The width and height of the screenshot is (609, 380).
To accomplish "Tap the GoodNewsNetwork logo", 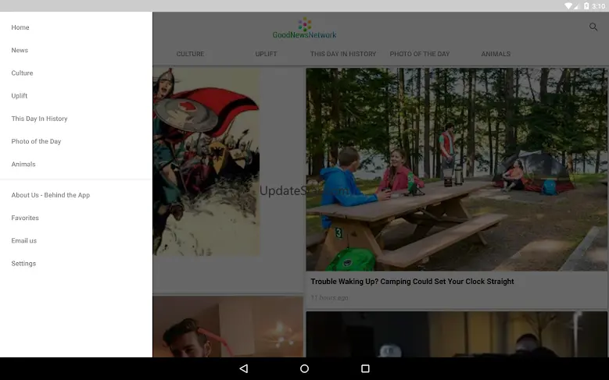I will click(304, 29).
